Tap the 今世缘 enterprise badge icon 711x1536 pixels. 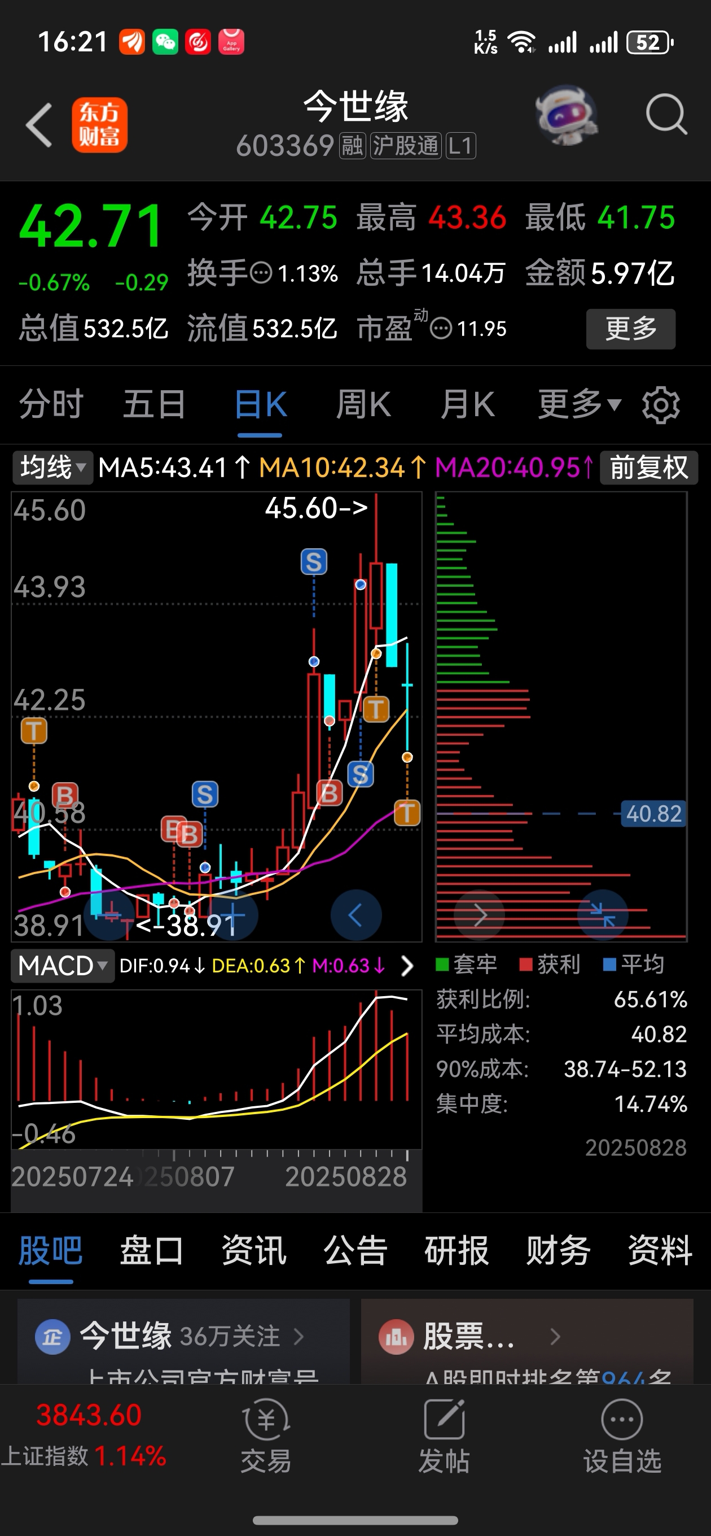[x=52, y=1337]
